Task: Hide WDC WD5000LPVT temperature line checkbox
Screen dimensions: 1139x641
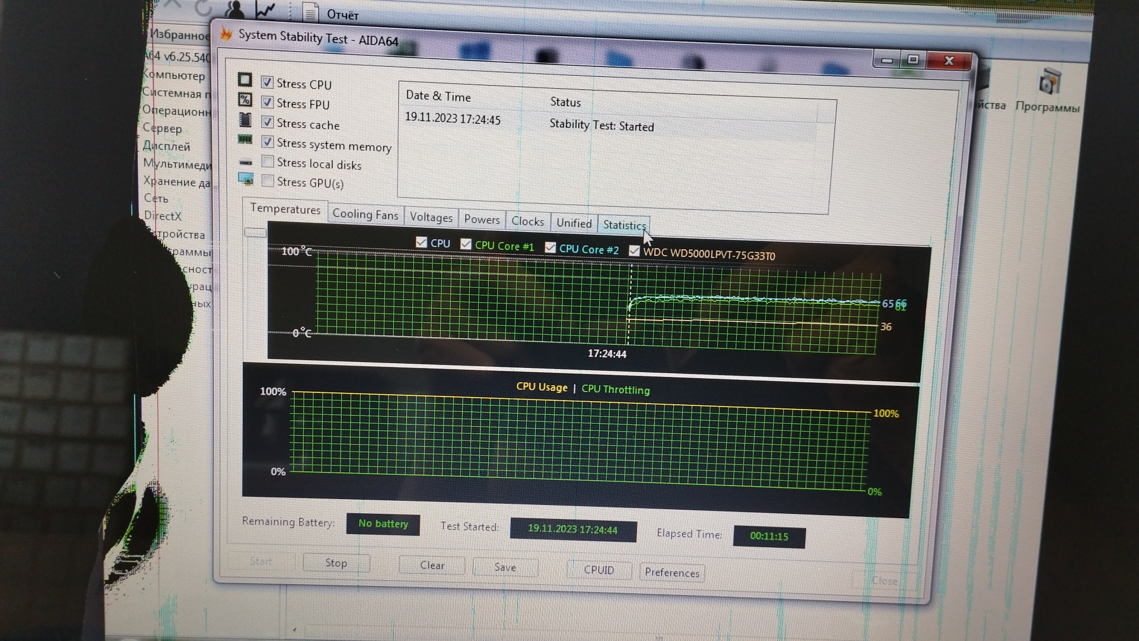Action: (x=634, y=250)
